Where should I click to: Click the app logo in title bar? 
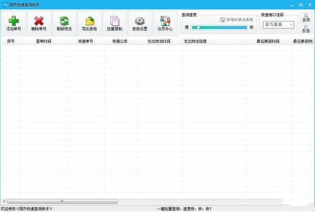(x=5, y=5)
